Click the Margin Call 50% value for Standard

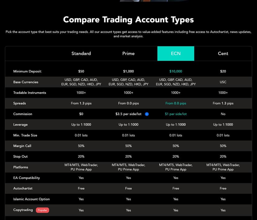[81, 146]
